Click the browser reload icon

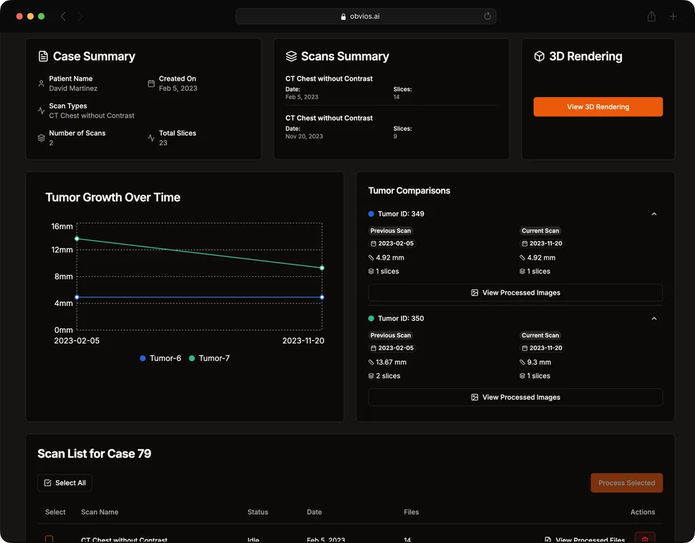(487, 16)
